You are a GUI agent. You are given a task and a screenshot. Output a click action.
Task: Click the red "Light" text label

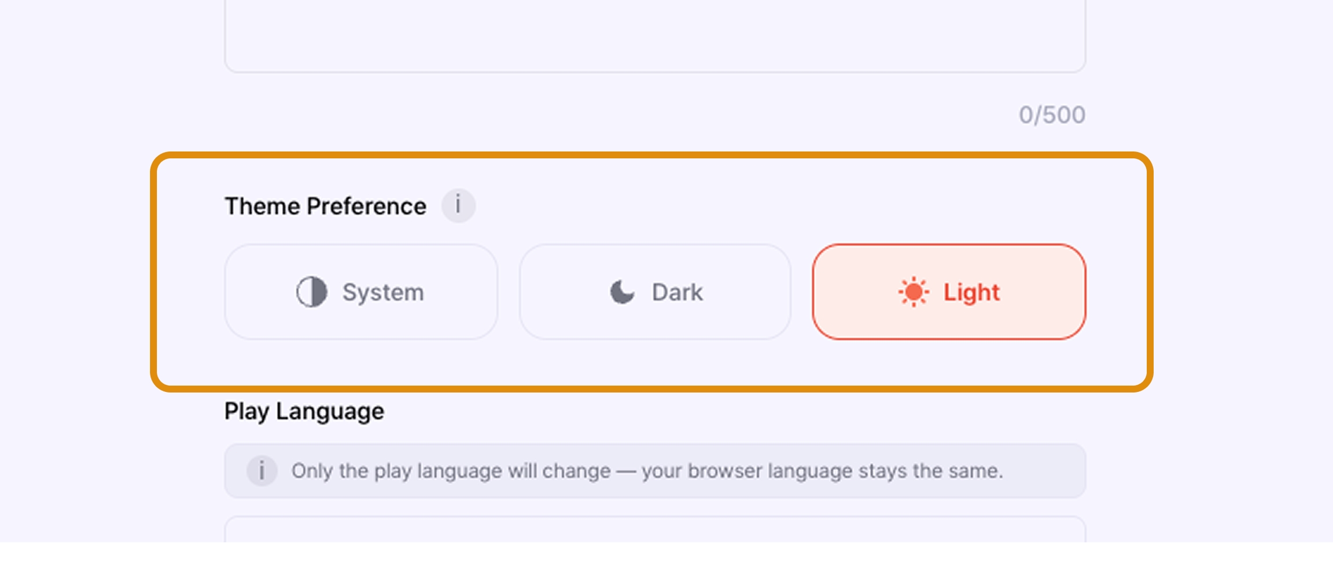(x=971, y=292)
